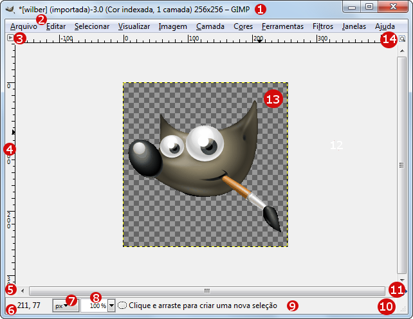Screen dimensions: 413x319
Task: Minimize the GIMP window
Action: pyautogui.click(x=352, y=6)
